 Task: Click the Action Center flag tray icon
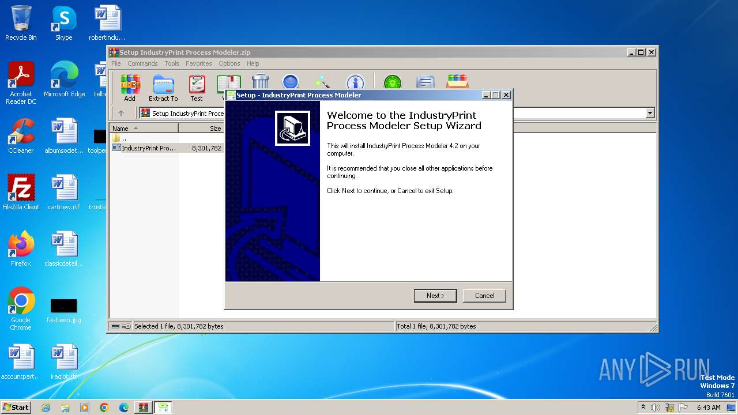point(683,408)
